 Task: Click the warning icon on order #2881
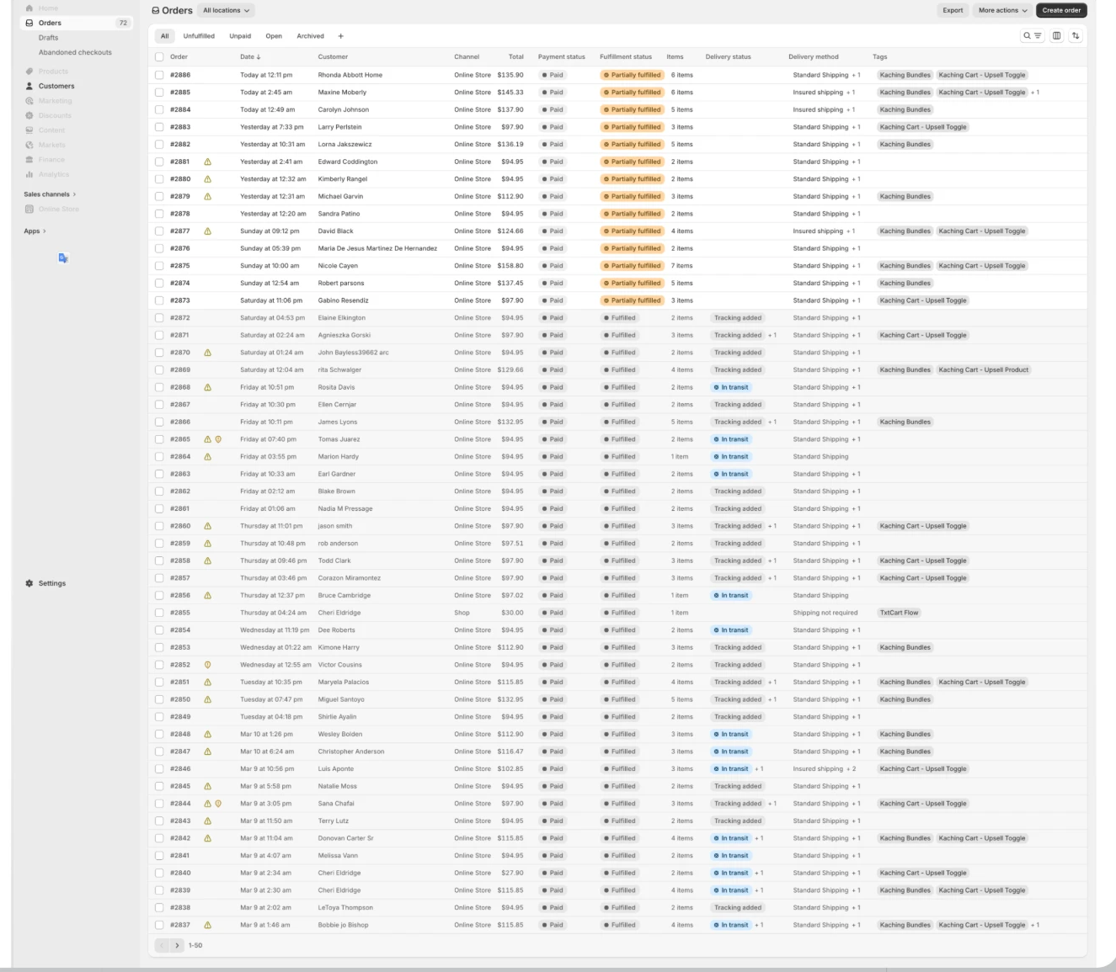(208, 162)
